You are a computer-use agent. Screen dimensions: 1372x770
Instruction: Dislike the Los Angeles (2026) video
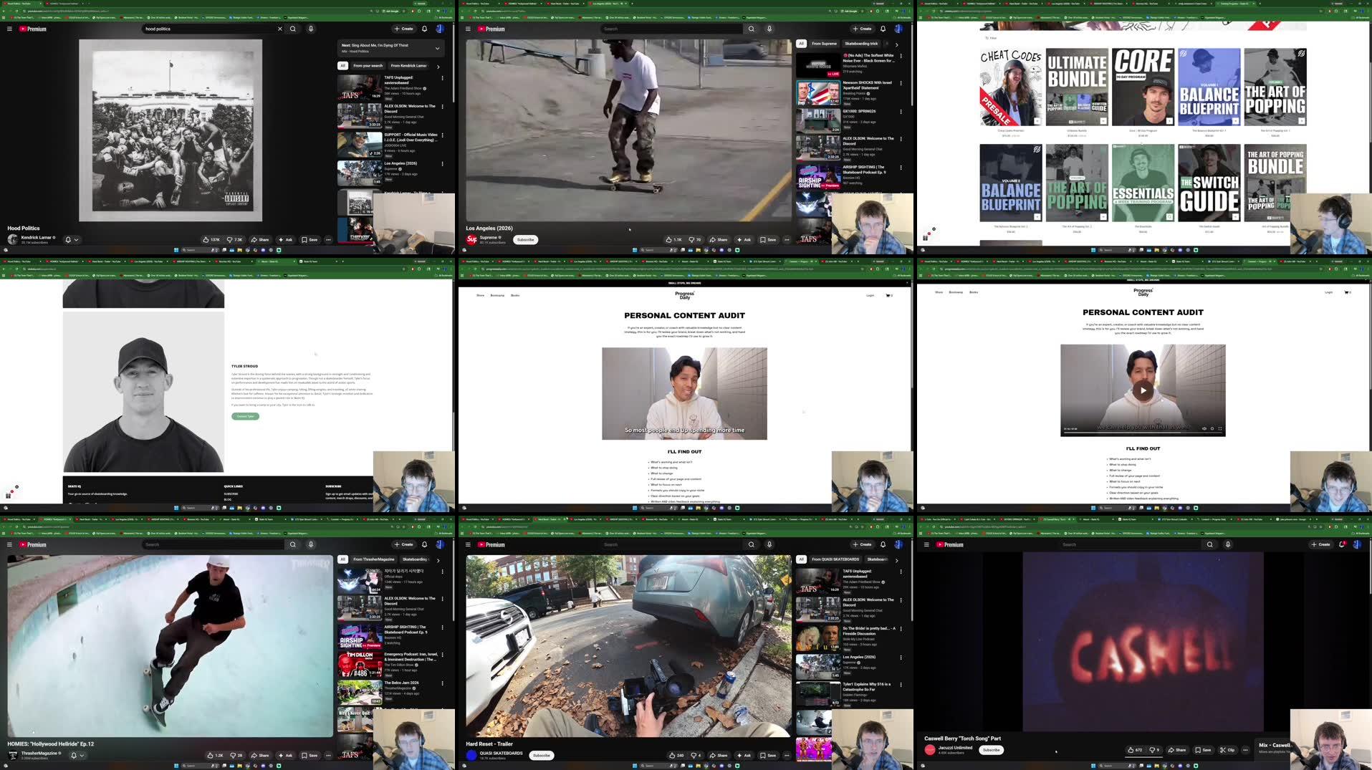click(x=696, y=239)
